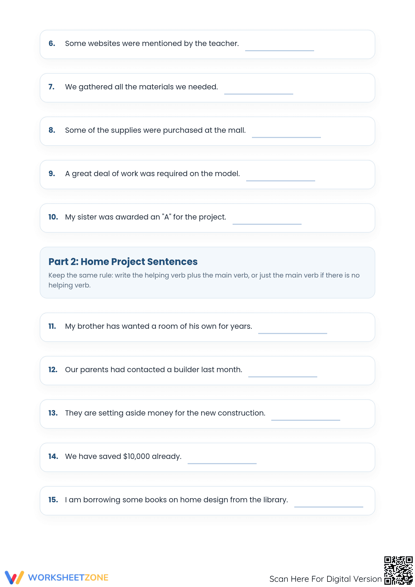Click sentence 'We gathered all the materials'
Screen dimensions: 415x587
[x=141, y=87]
